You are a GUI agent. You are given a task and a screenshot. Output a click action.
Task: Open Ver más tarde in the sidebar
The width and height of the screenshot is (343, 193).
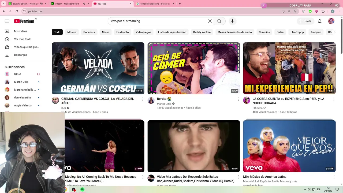pyautogui.click(x=23, y=39)
